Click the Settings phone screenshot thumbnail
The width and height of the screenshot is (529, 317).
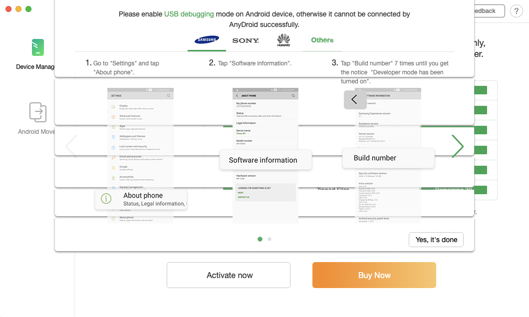click(140, 140)
